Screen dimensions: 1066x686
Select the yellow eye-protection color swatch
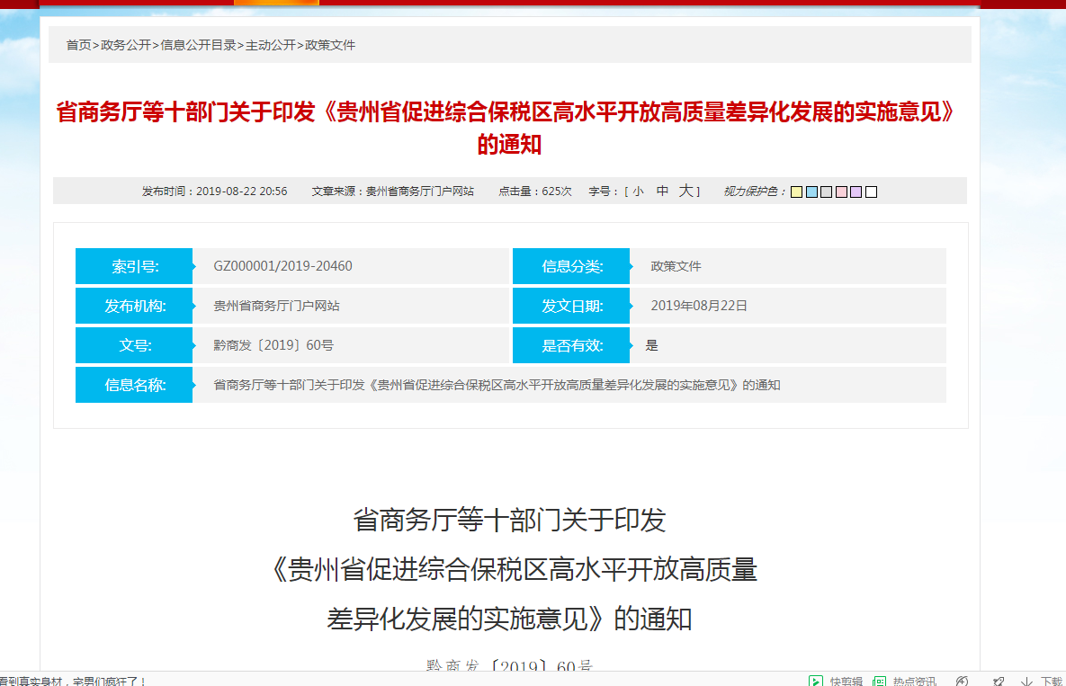pos(796,192)
